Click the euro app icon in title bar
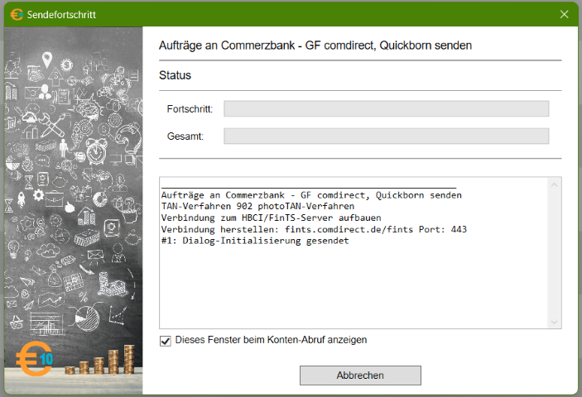 point(17,14)
